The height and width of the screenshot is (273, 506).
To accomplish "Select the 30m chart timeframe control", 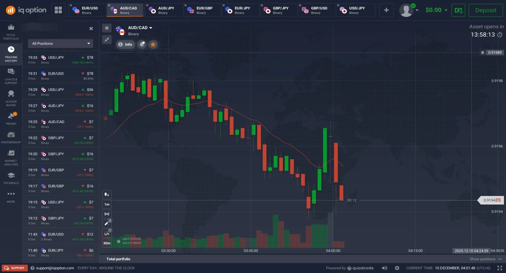I will pos(107,243).
